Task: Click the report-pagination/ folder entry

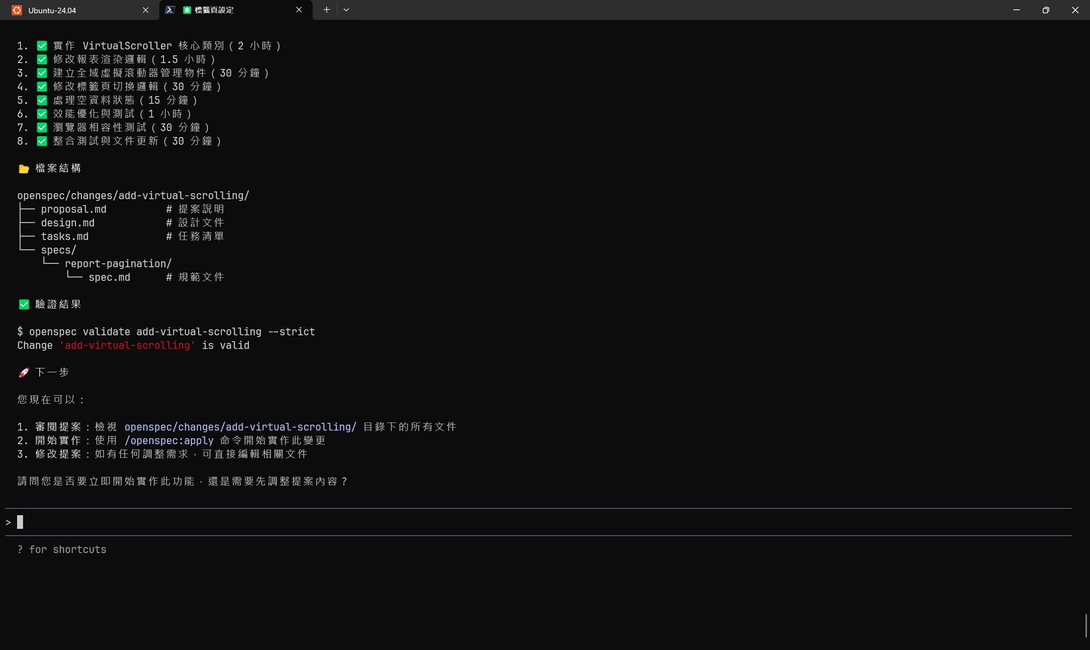Action: tap(118, 264)
